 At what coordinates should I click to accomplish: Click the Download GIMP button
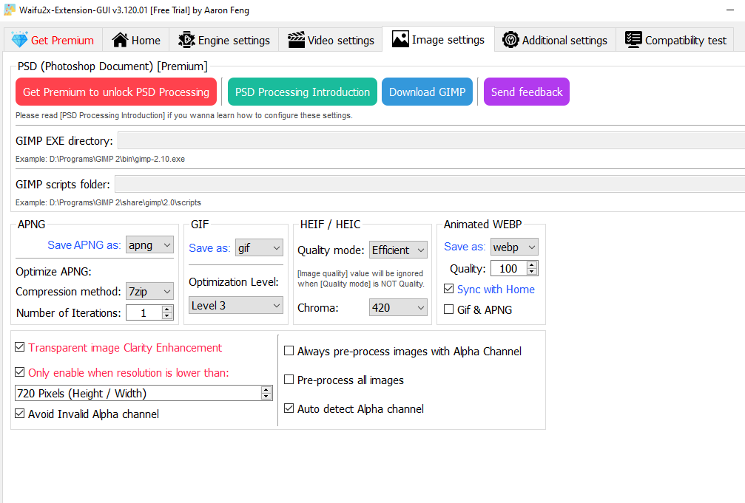click(427, 92)
